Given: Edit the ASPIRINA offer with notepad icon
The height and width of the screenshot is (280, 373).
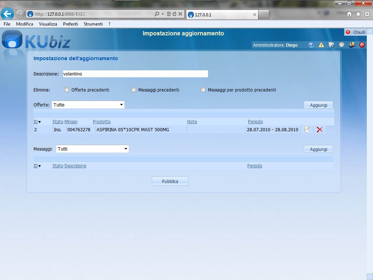Looking at the screenshot, I should [x=307, y=130].
